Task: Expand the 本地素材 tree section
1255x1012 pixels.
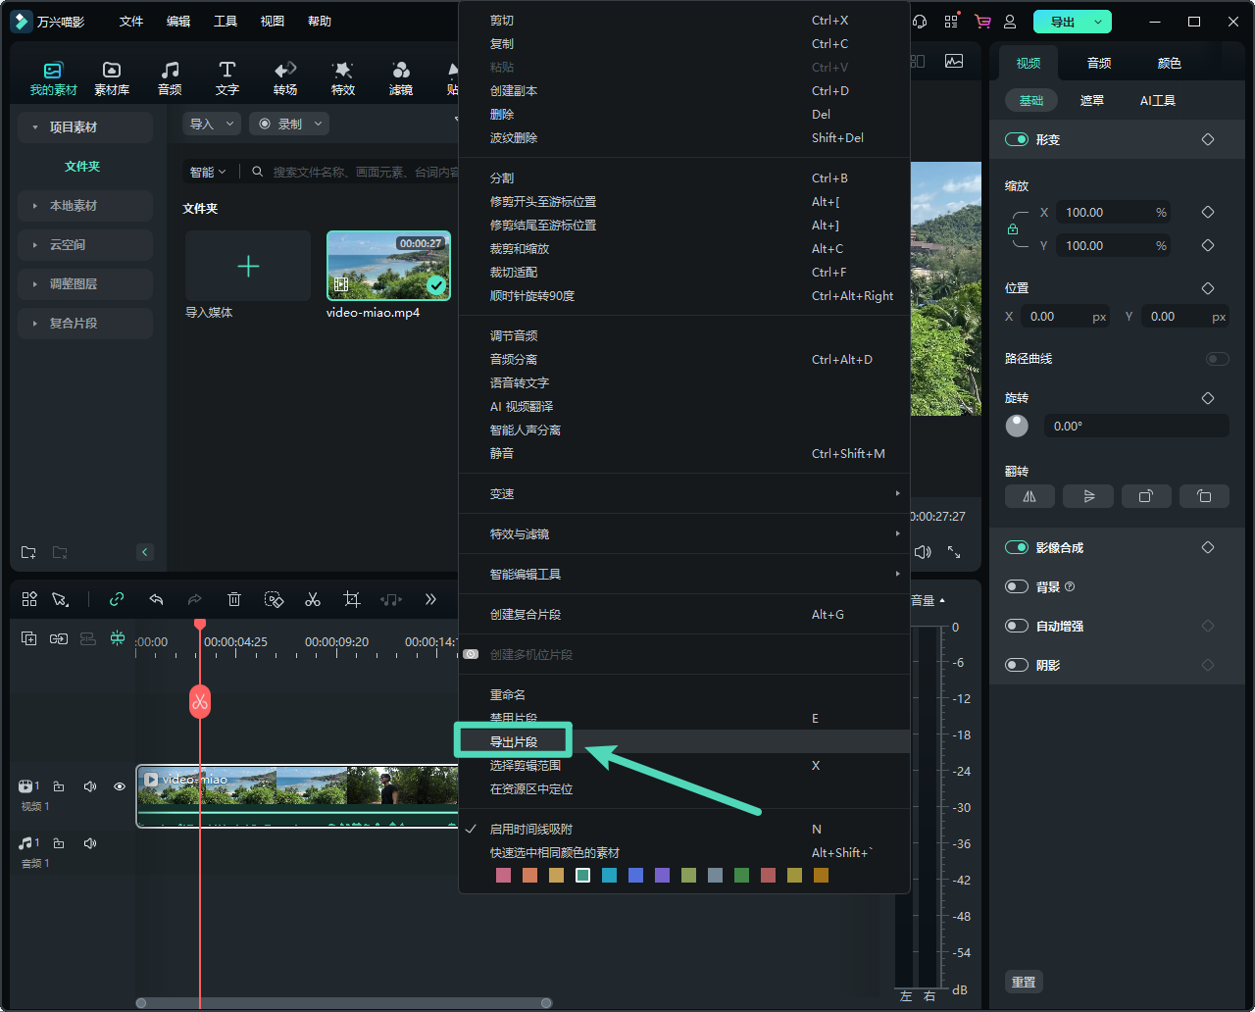Action: coord(74,206)
